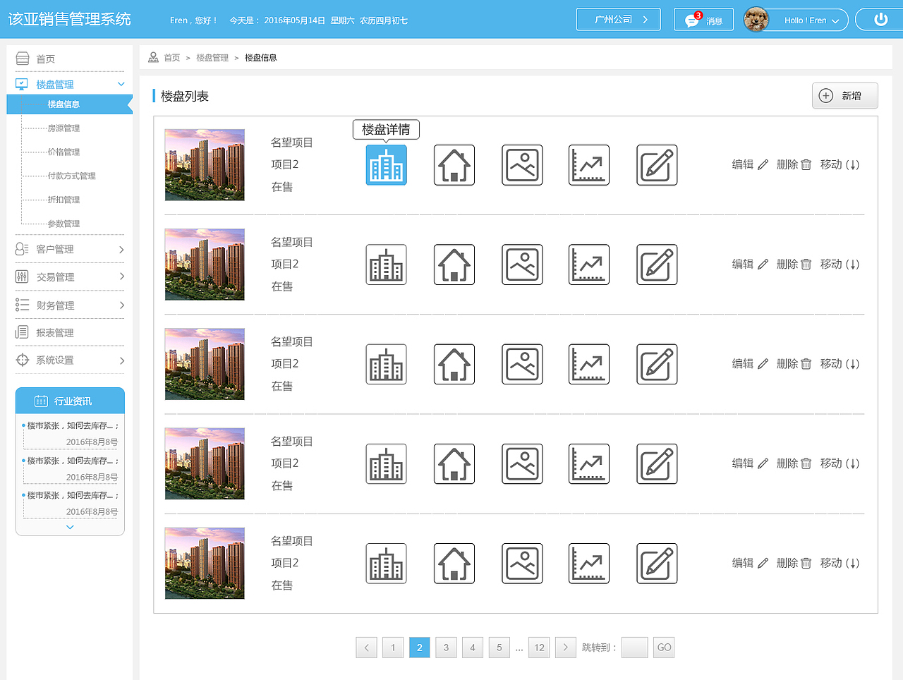Open chart icon in third project row
Image resolution: width=903 pixels, height=680 pixels.
(x=589, y=364)
